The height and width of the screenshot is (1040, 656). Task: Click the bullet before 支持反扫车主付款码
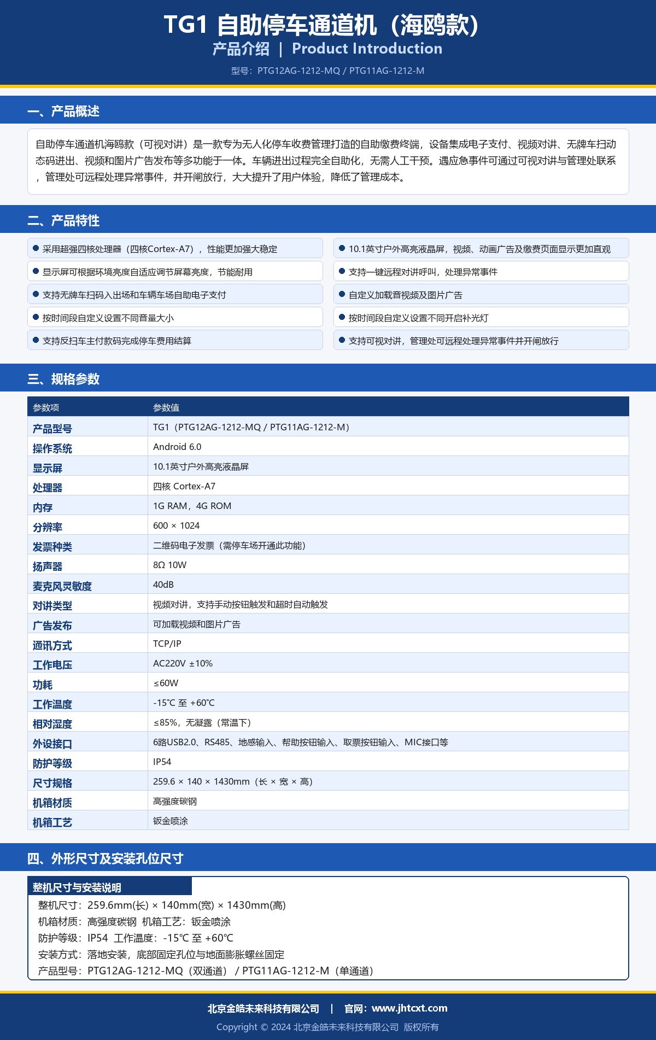pos(36,340)
